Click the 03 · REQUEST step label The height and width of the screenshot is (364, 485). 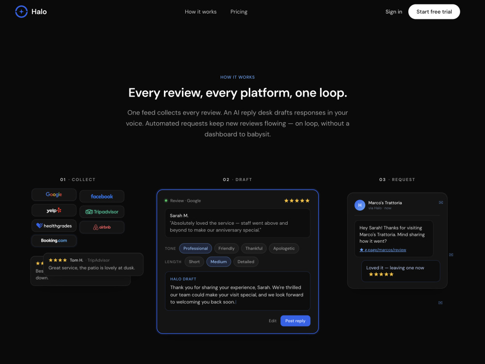point(397,180)
